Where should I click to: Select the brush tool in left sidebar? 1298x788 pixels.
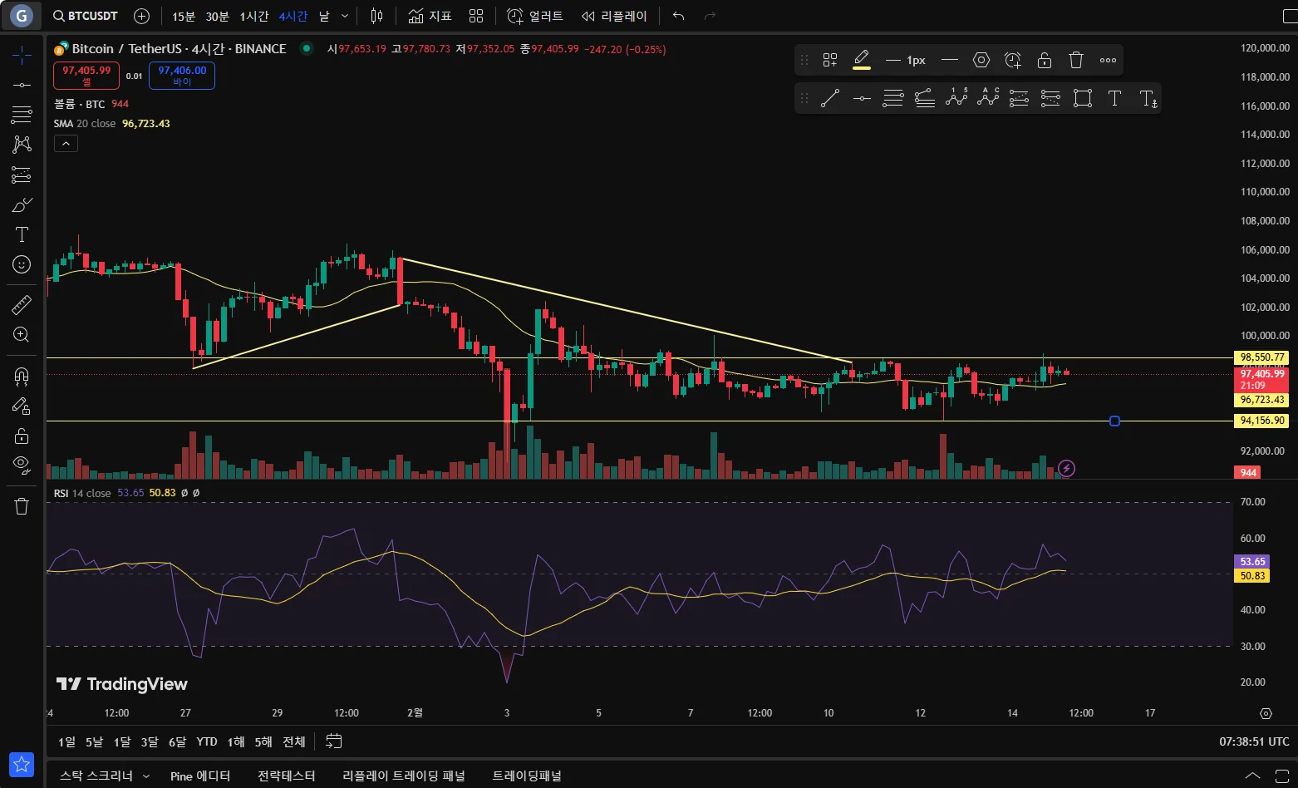click(22, 204)
